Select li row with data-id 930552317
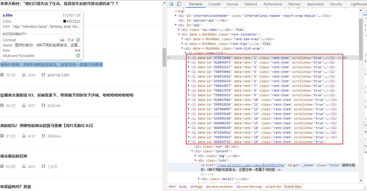The image size is (367, 191). tap(263, 67)
